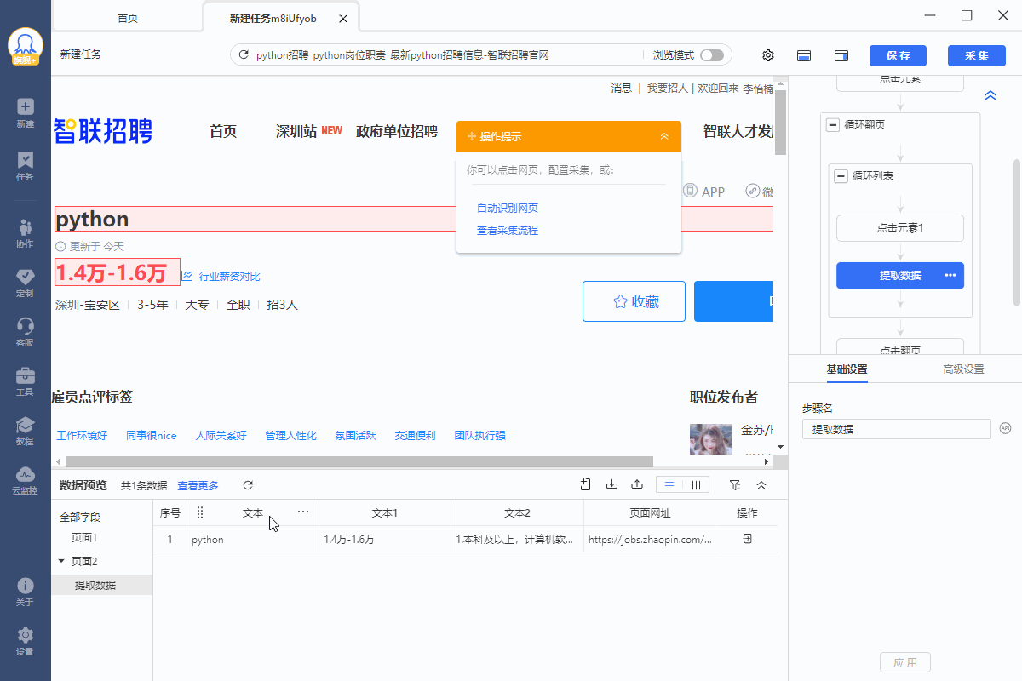Select the 新建任务m8iUfyob tab

coord(281,18)
